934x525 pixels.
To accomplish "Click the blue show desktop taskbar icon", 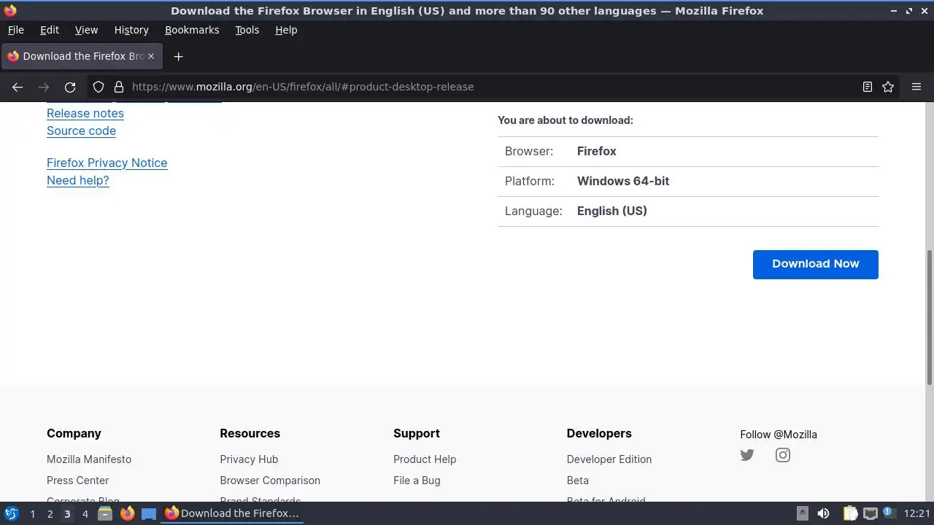I will point(149,513).
